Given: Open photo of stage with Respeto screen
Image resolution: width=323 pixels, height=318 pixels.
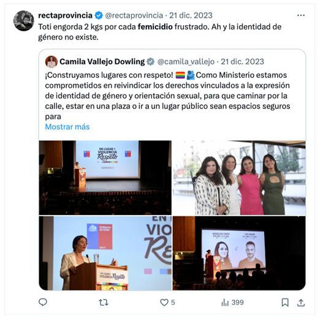Looking at the screenshot, I should [x=105, y=178].
